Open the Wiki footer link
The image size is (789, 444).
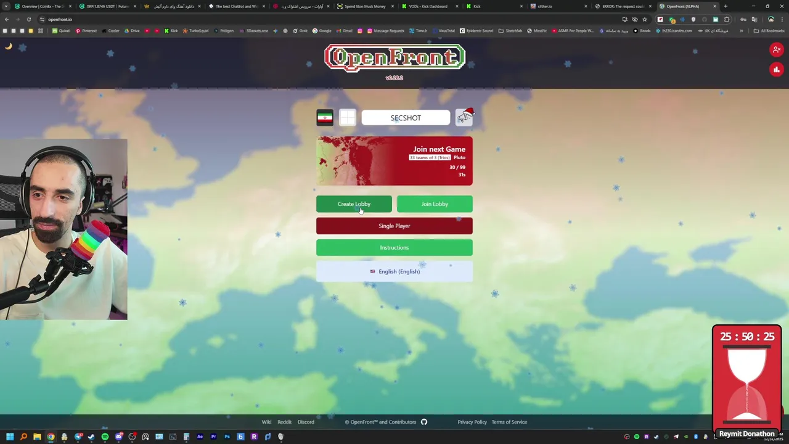266,422
